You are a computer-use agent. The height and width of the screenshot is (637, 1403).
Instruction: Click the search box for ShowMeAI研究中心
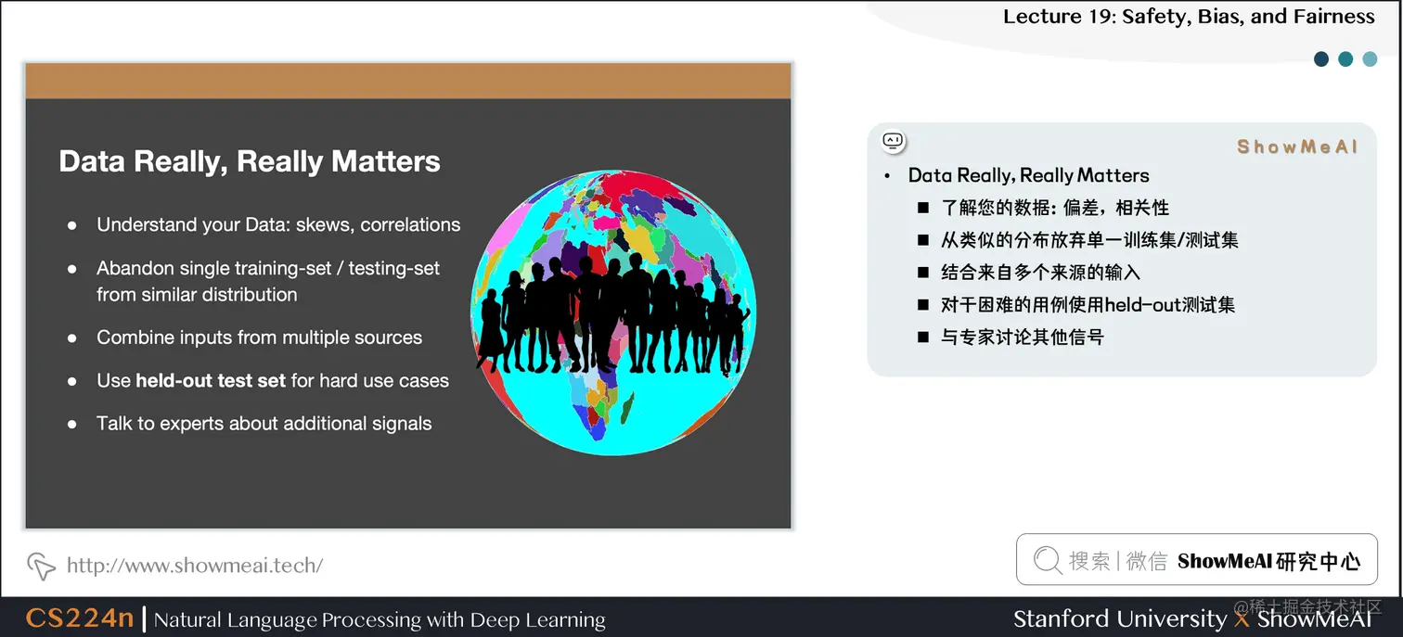coord(1196,559)
